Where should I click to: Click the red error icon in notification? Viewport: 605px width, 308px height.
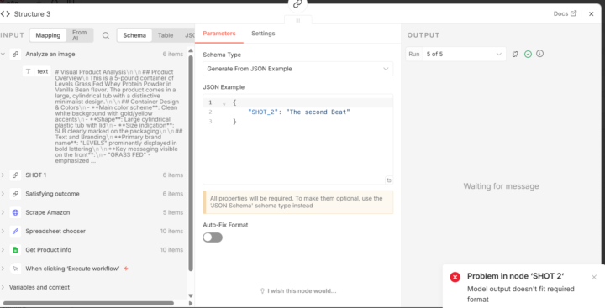pos(455,277)
